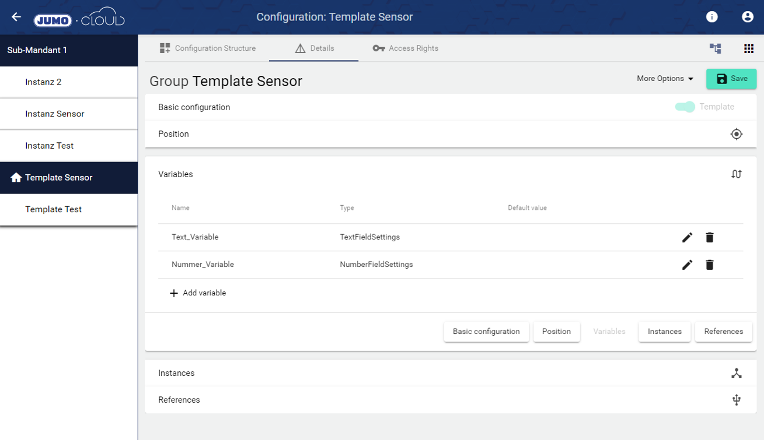Viewport: 764px width, 440px height.
Task: Edit the Nummer_Variable with pencil icon
Action: pyautogui.click(x=687, y=265)
